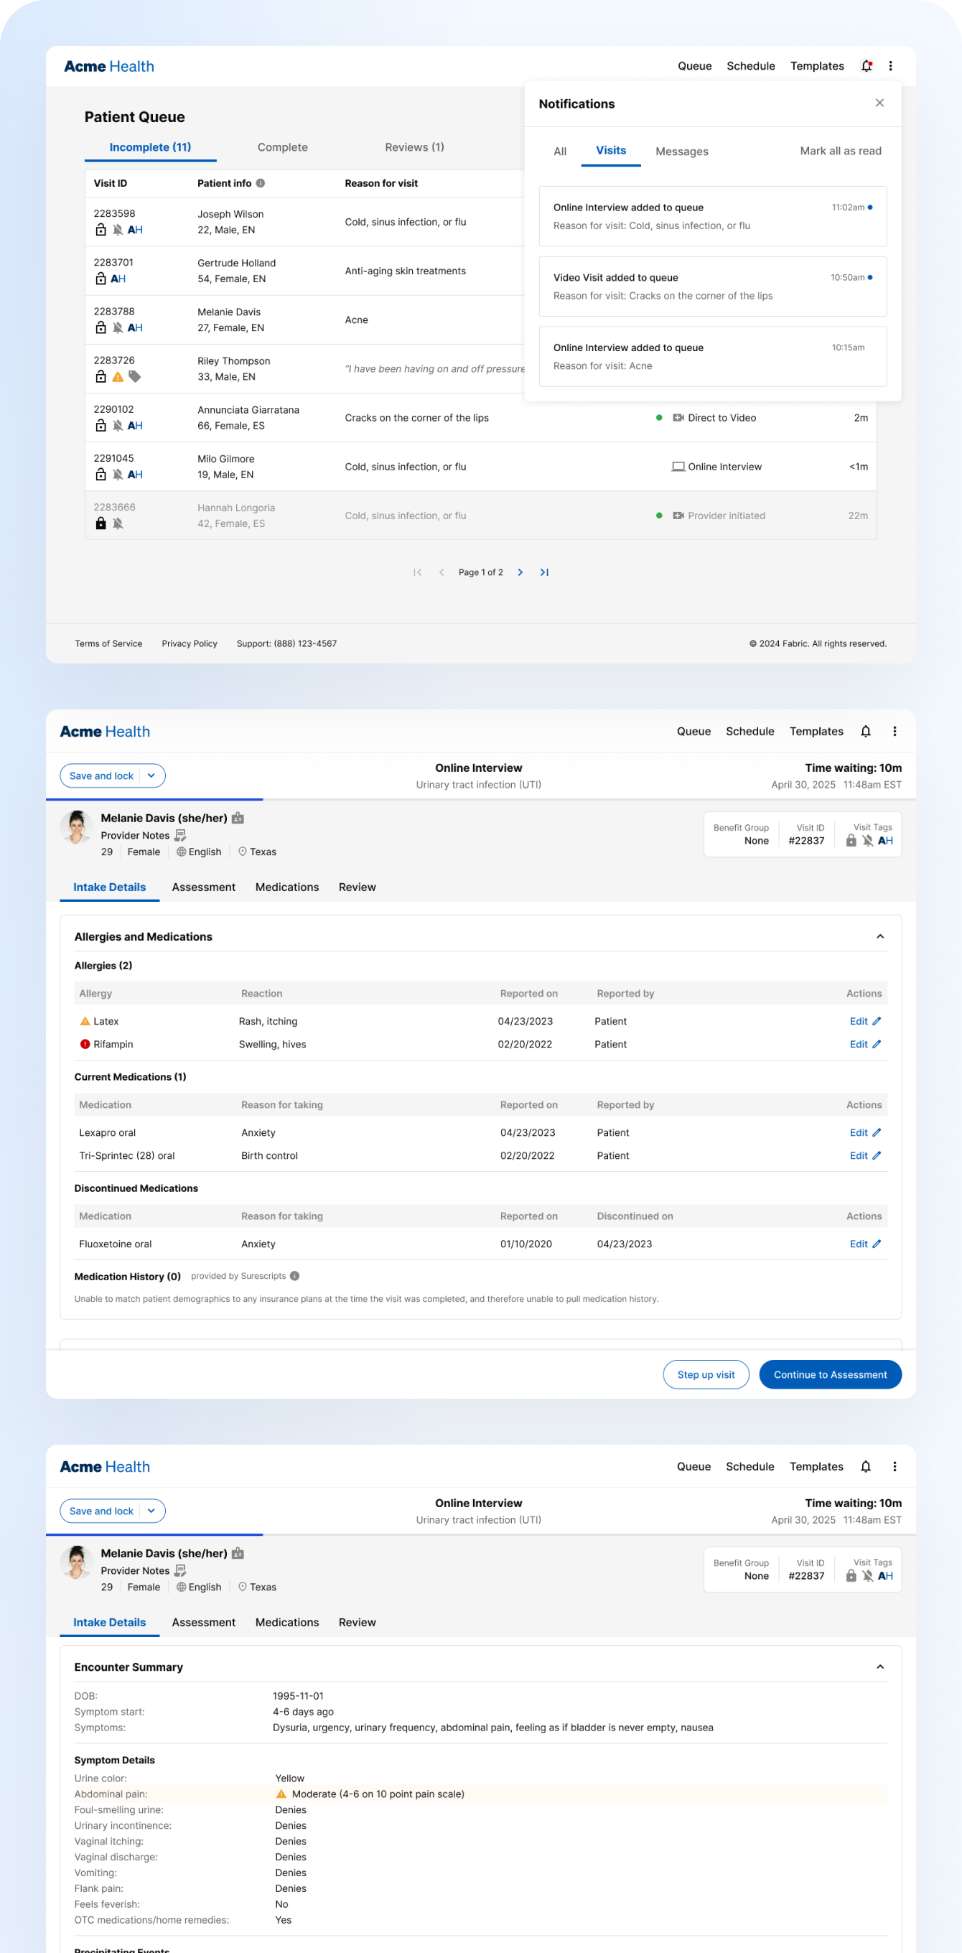Viewport: 962px width, 1953px height.
Task: Click Save and lock on Allergies screen
Action: (x=101, y=775)
